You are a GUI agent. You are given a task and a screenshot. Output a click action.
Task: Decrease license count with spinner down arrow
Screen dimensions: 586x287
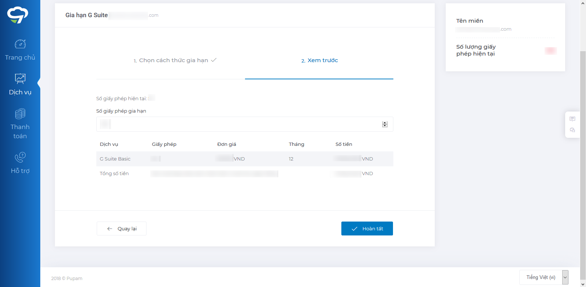[385, 126]
